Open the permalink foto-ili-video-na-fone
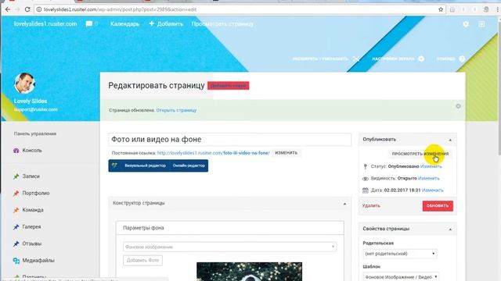The image size is (501, 281). [x=214, y=153]
